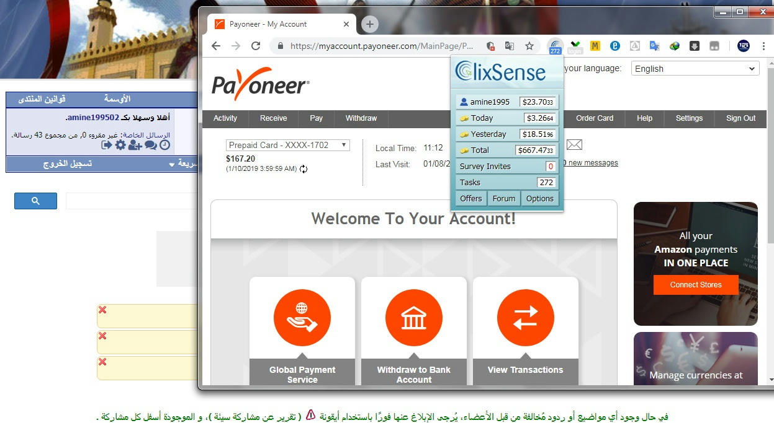
Task: Click Sign Out in Payoneer
Action: coord(741,118)
